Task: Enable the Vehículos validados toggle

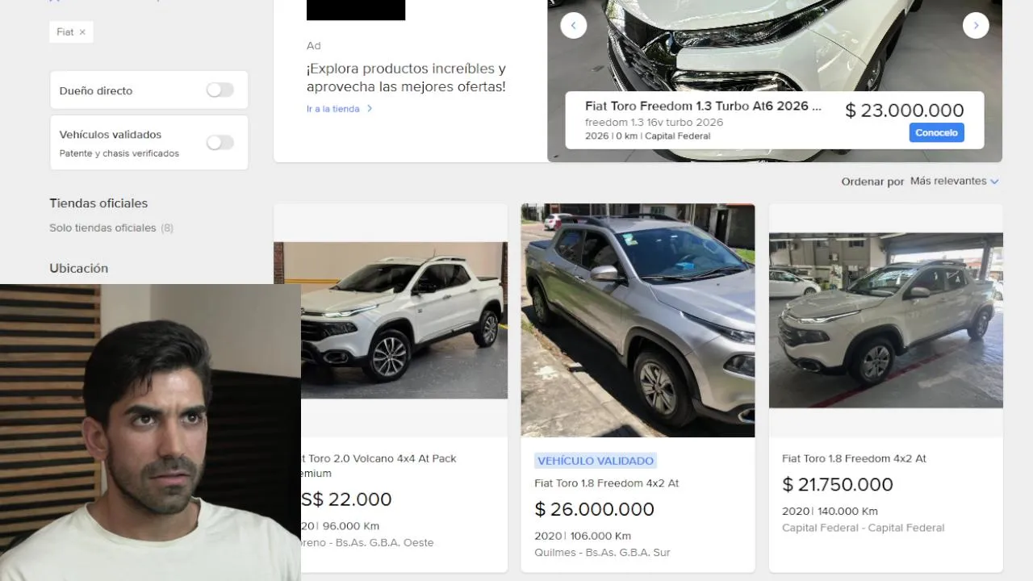Action: (220, 143)
